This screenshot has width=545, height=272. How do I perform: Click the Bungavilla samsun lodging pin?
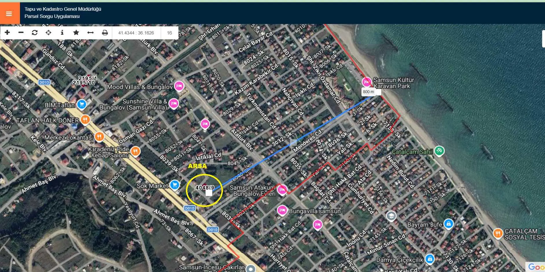click(x=282, y=210)
